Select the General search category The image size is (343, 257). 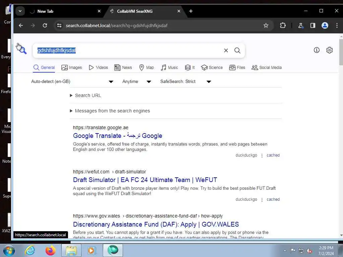click(44, 68)
